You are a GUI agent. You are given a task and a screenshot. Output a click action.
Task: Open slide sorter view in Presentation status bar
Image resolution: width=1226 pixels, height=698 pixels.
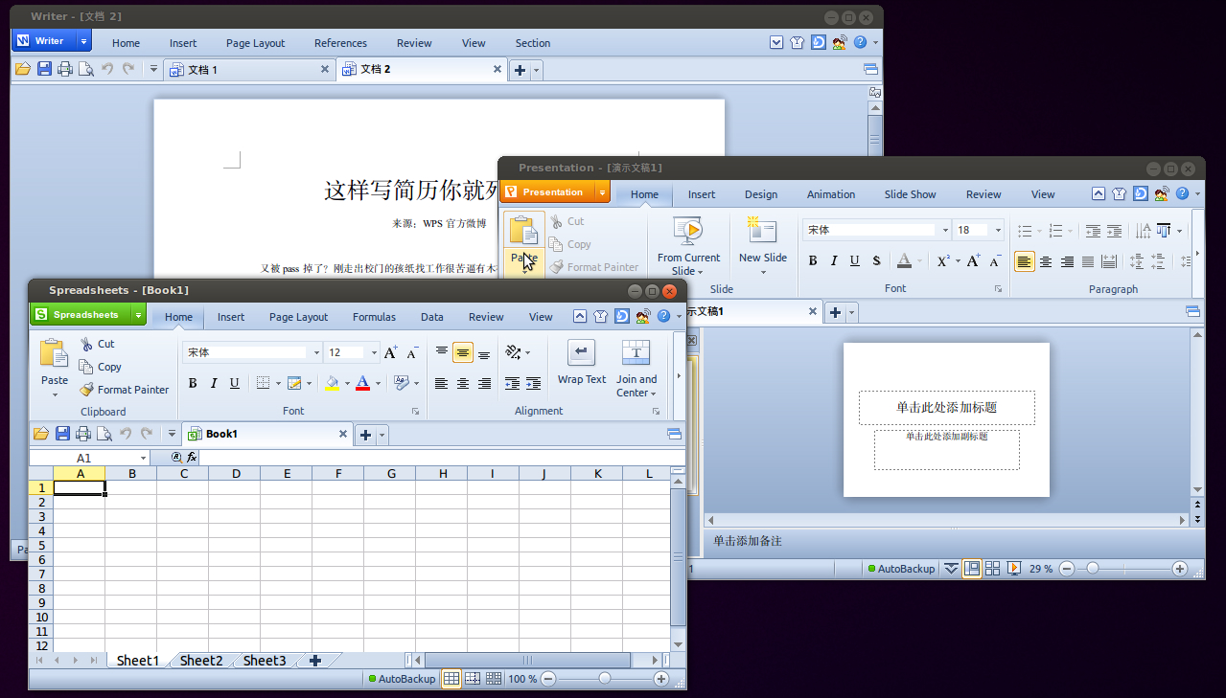click(x=993, y=569)
